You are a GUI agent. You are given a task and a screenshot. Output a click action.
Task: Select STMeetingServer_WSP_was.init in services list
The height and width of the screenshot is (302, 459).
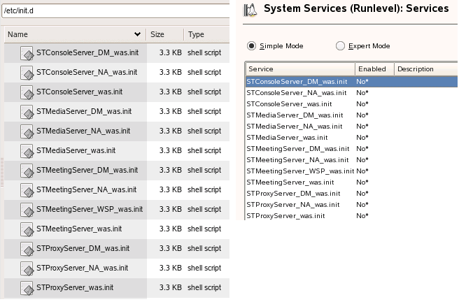pyautogui.click(x=300, y=171)
